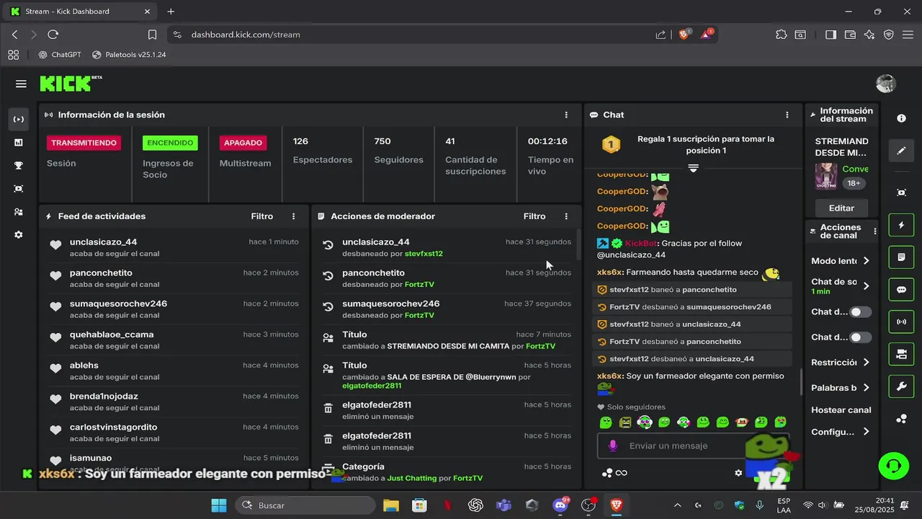The image size is (922, 519).
Task: Click the document notes icon in right rail
Action: [901, 257]
